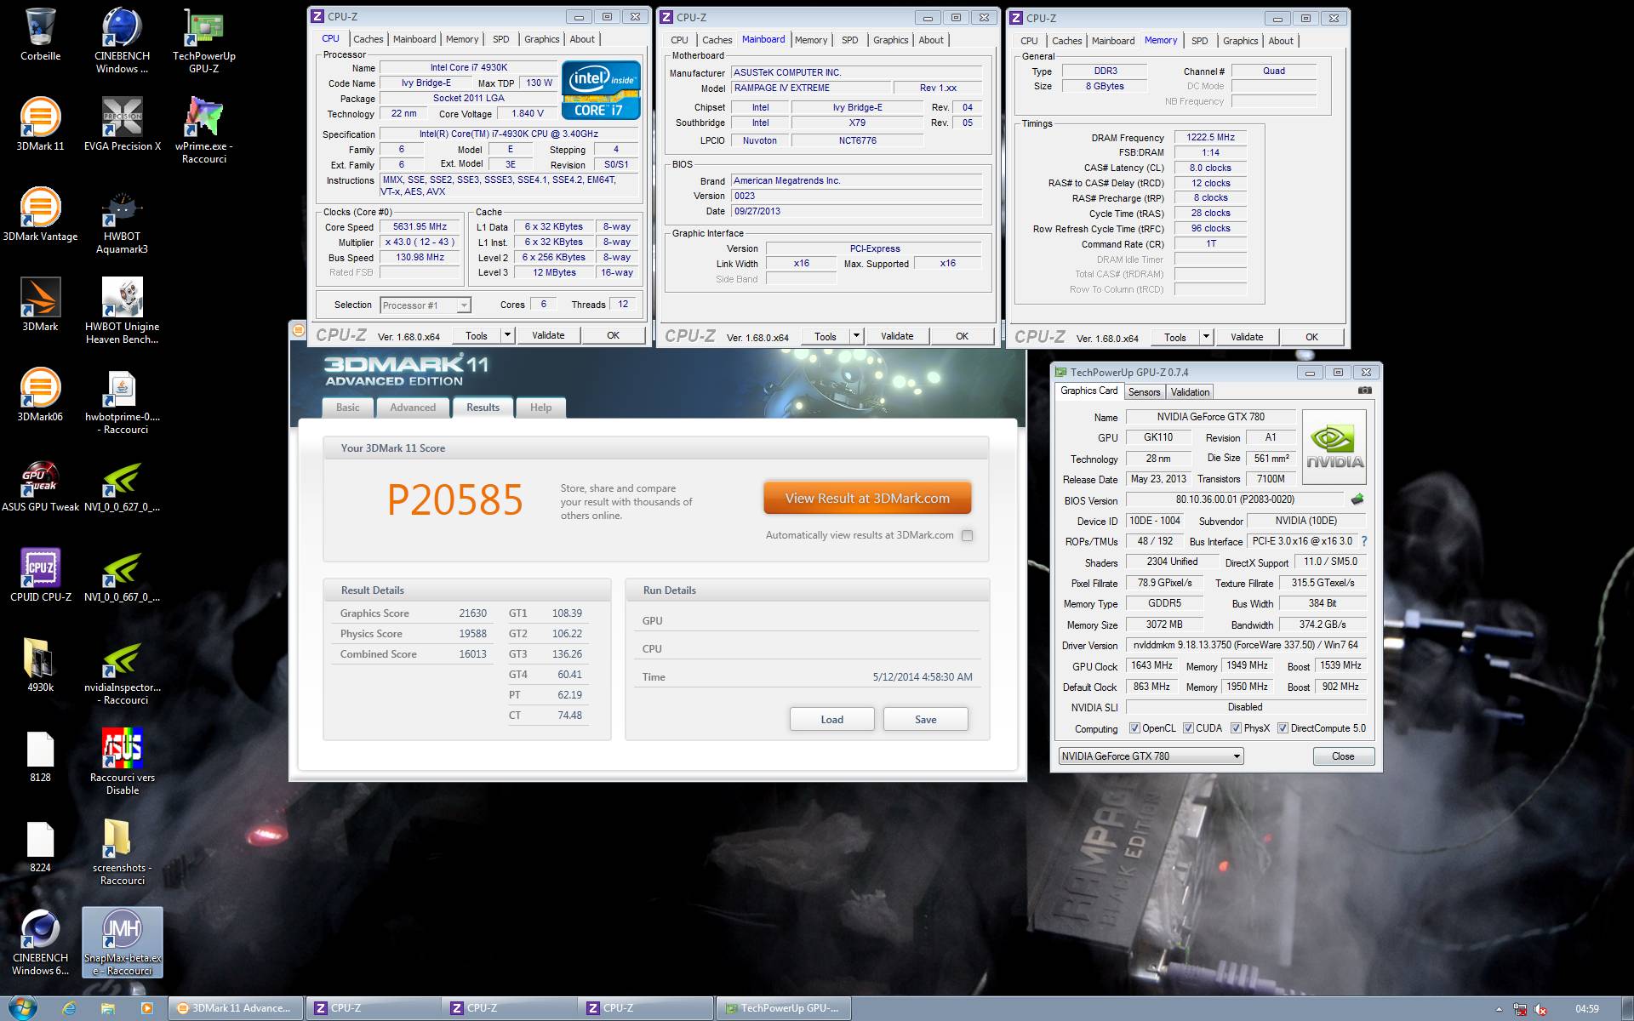Open NVIDIA GeForce GTX 780 card dropdown
This screenshot has height=1021, width=1634.
click(1151, 756)
